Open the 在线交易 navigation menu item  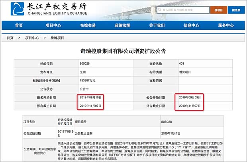(88, 25)
